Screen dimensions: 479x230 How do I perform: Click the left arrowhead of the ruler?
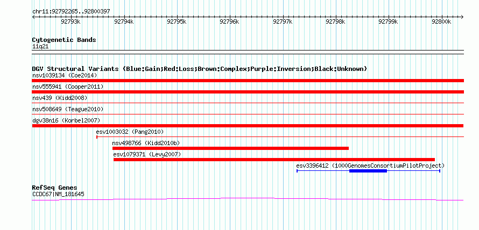[x=33, y=17]
